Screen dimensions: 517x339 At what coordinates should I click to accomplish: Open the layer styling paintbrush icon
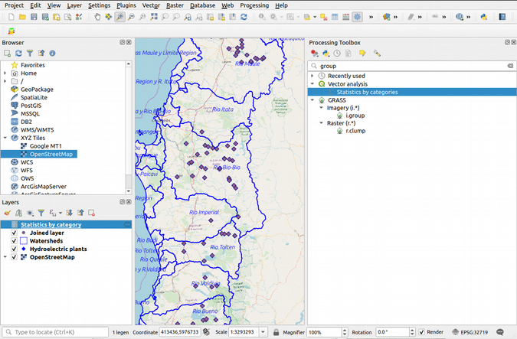tap(6, 213)
